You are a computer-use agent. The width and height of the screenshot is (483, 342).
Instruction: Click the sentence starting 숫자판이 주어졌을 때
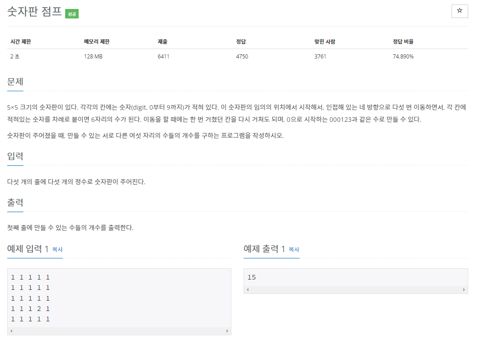tap(146, 136)
